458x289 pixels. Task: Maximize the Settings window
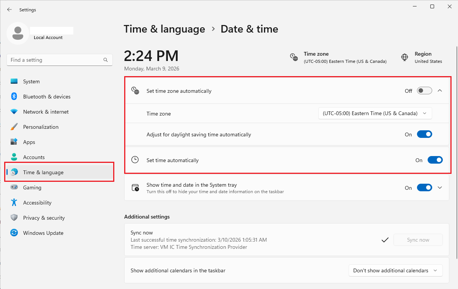coord(432,6)
